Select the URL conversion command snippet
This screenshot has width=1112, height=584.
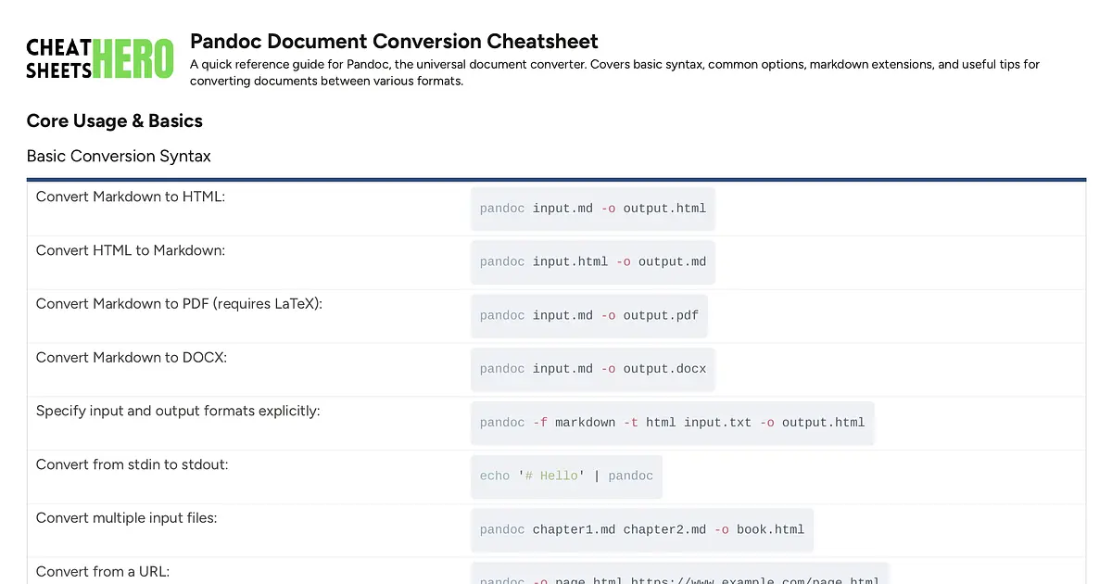pos(679,579)
